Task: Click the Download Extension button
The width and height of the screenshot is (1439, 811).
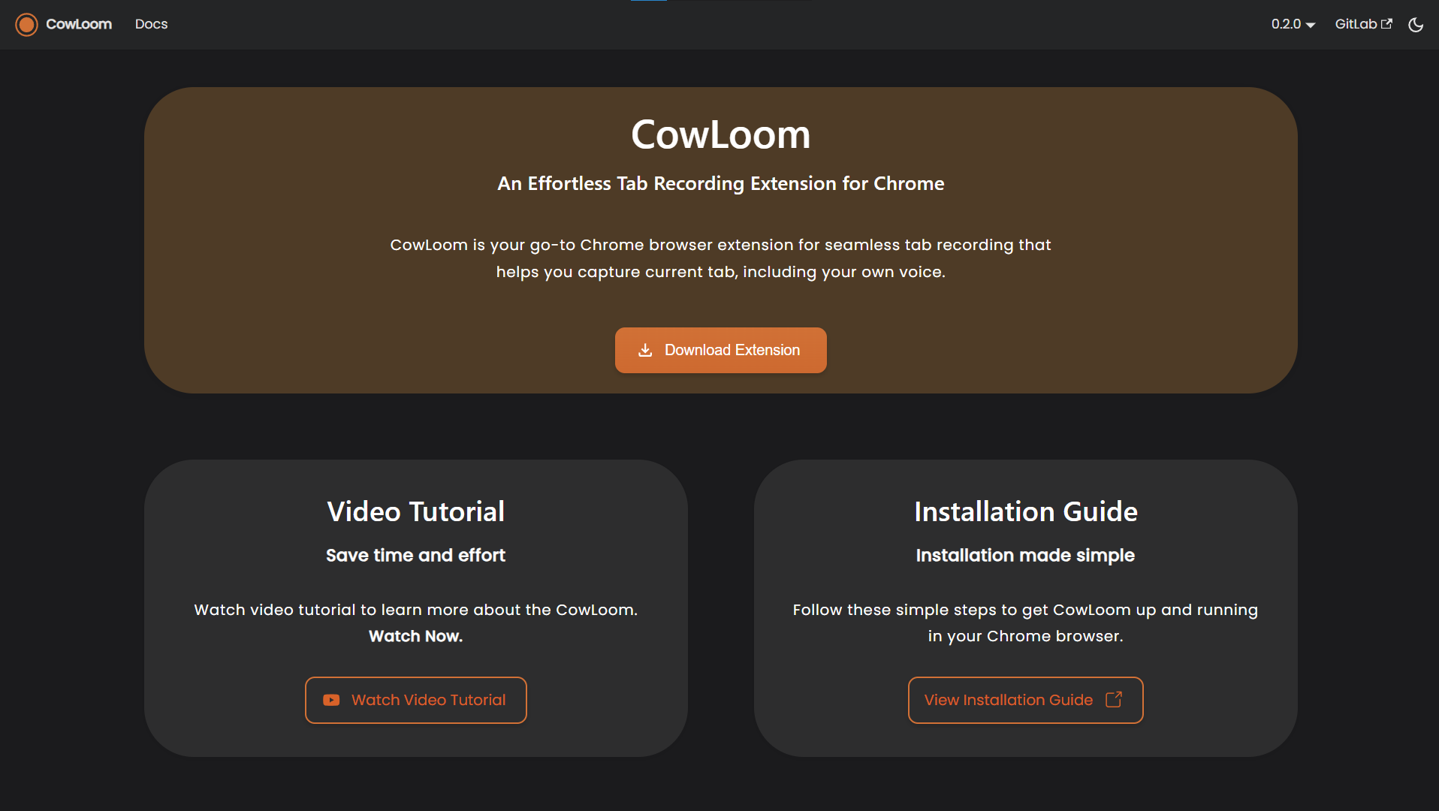Action: [x=720, y=350]
